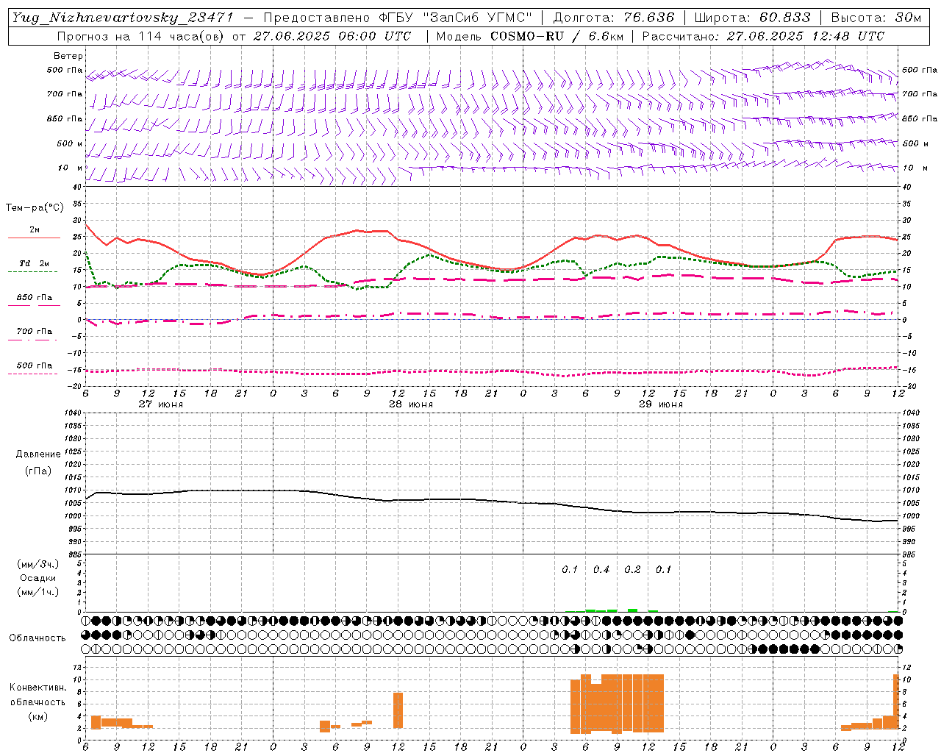This screenshot has height=753, width=941.
Task: Click the 10 м wind level label on left
Action: point(71,168)
